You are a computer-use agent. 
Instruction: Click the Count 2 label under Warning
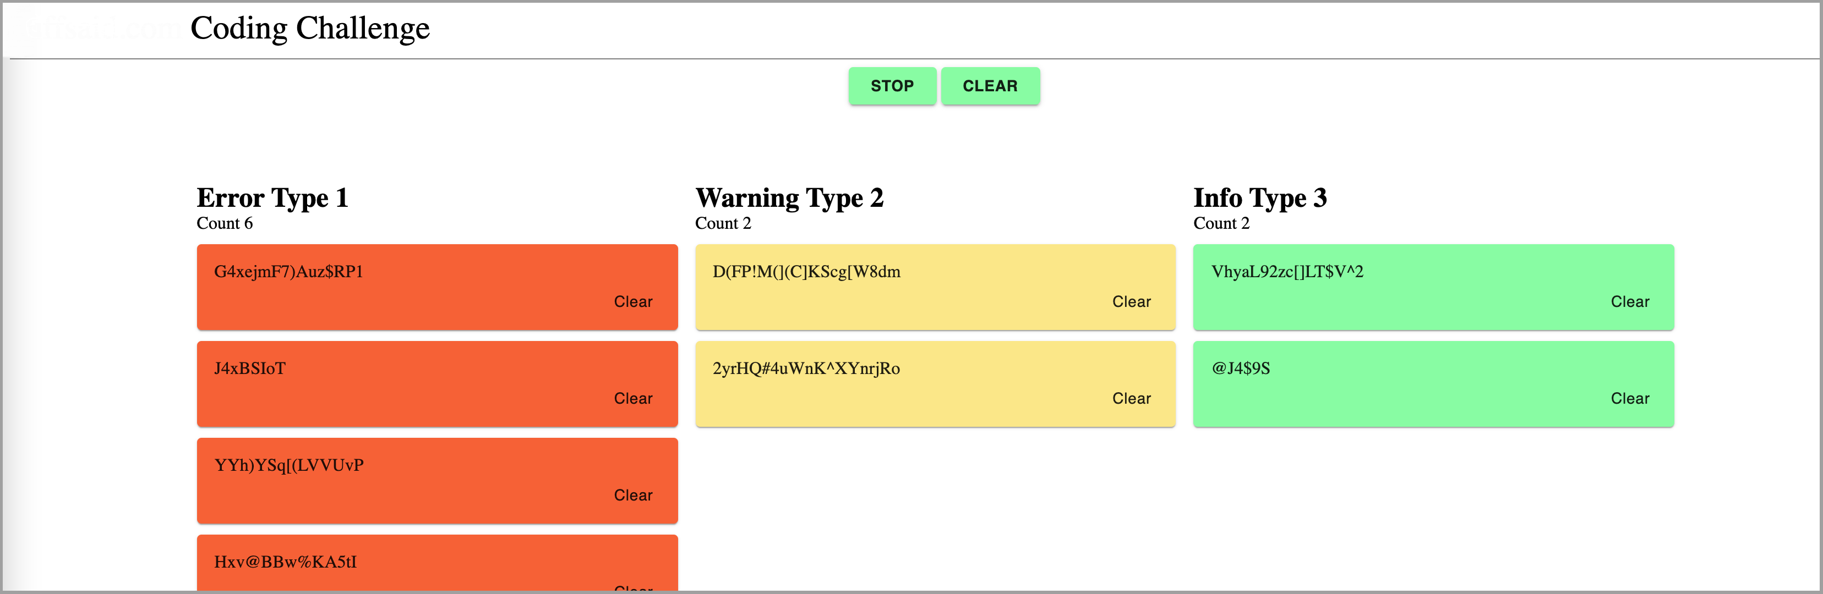point(723,223)
